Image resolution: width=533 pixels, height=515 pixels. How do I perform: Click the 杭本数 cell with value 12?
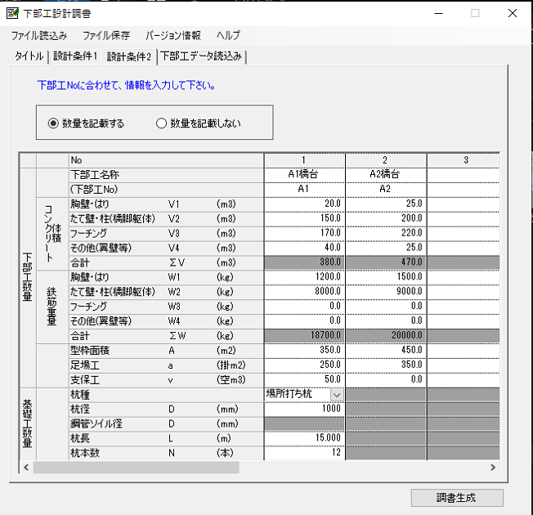305,453
